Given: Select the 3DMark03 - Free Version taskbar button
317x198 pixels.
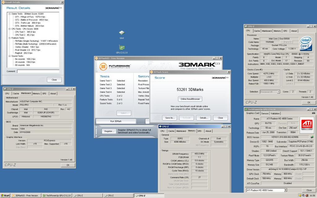Looking at the screenshot, I should pos(26,196).
